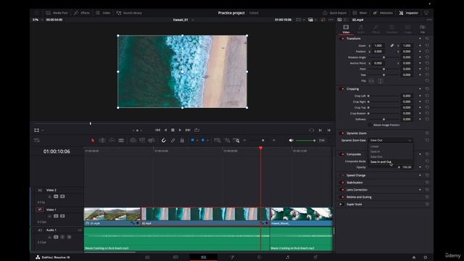Viewport: 464px width, 261px height.
Task: Collapse the Cropping section header
Action: (353, 88)
